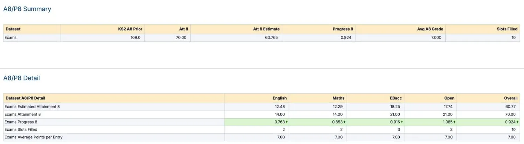Select Overall Slots Filled value 10 in Detail table
Screen dimensions: 524x144
pyautogui.click(x=514, y=130)
